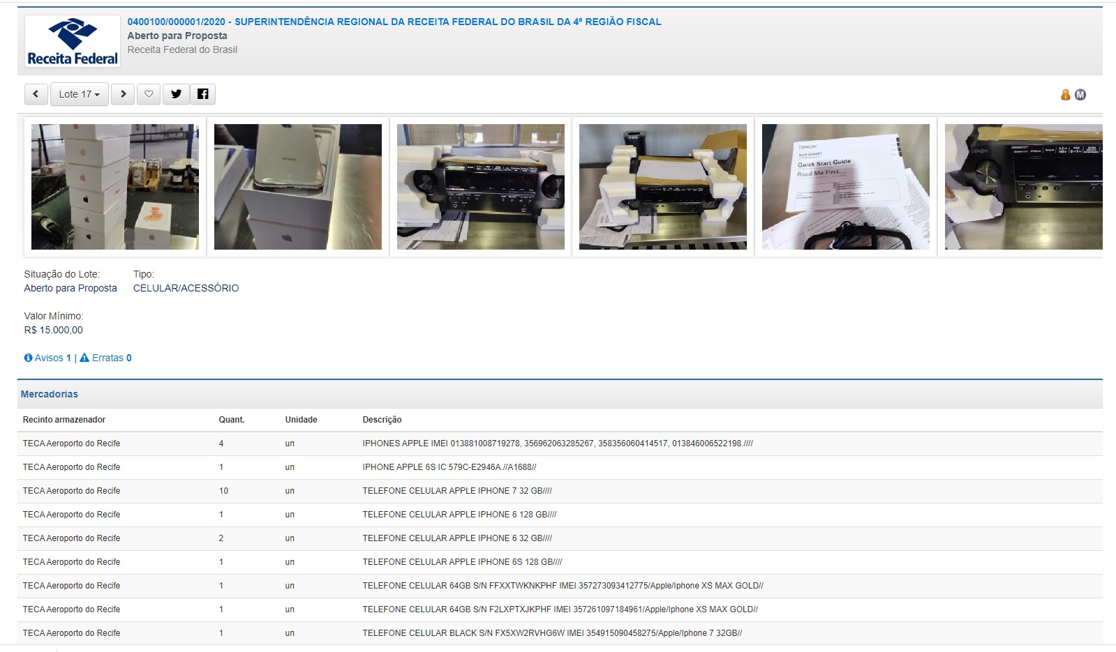Click the Erratas warning triangle icon
Viewport: 1116px width, 652px height.
point(84,358)
